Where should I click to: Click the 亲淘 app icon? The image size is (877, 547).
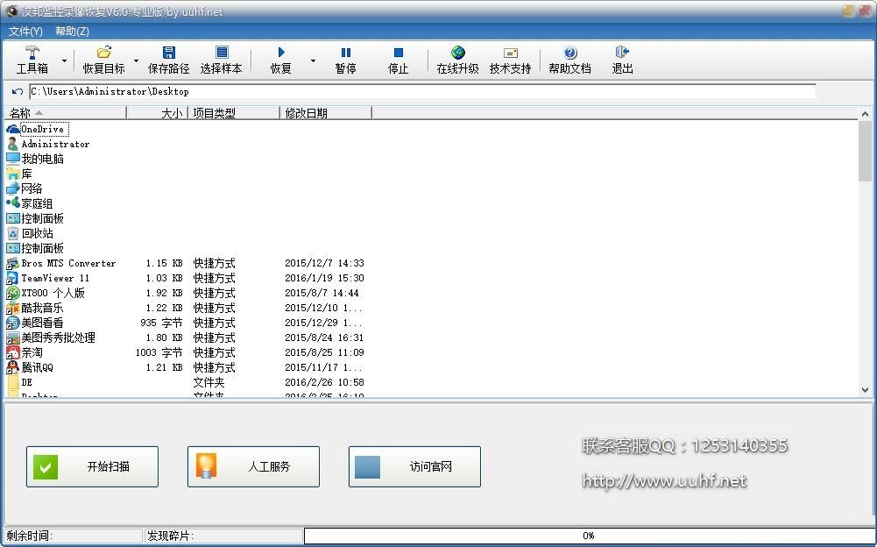click(13, 352)
